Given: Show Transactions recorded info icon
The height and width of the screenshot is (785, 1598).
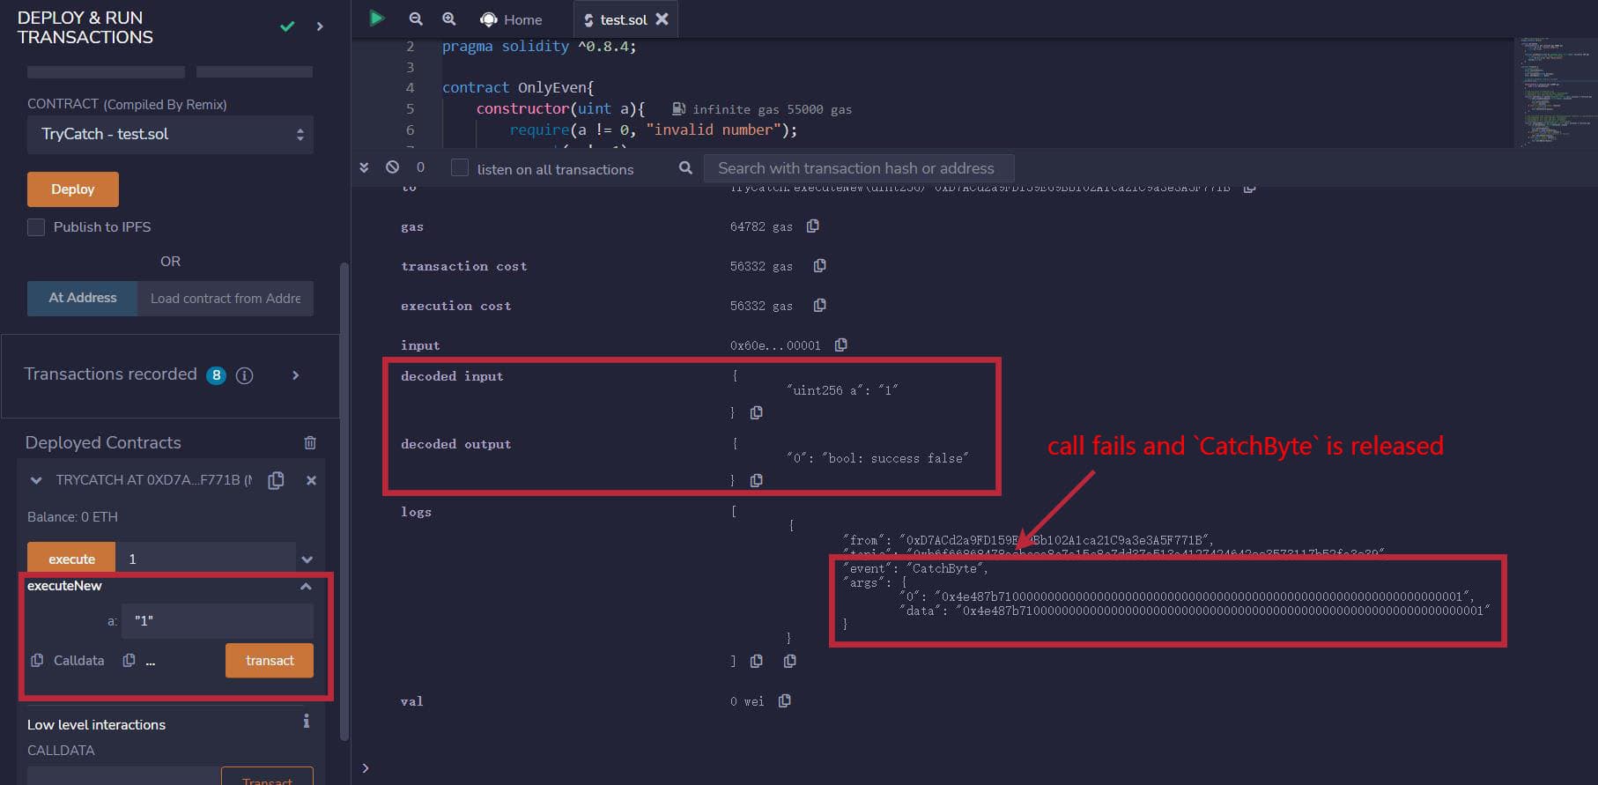Looking at the screenshot, I should [245, 375].
